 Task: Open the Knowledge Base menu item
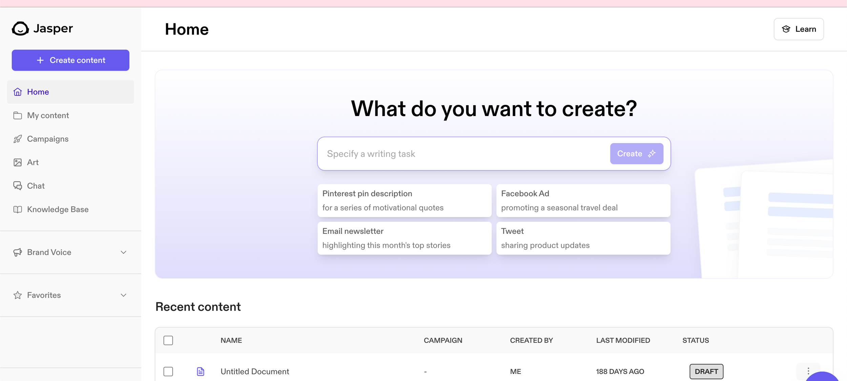tap(58, 209)
